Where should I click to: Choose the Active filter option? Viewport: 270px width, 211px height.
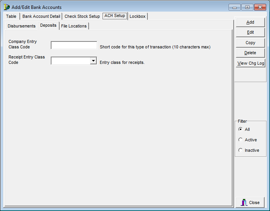pyautogui.click(x=241, y=140)
